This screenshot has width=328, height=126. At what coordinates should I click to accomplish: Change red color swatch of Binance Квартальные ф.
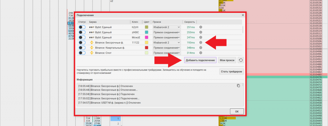click(147, 48)
